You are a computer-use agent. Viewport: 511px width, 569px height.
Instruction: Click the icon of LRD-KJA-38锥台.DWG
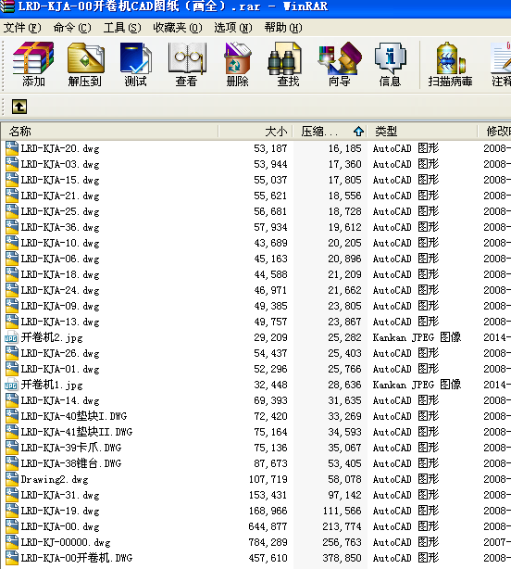[x=12, y=463]
